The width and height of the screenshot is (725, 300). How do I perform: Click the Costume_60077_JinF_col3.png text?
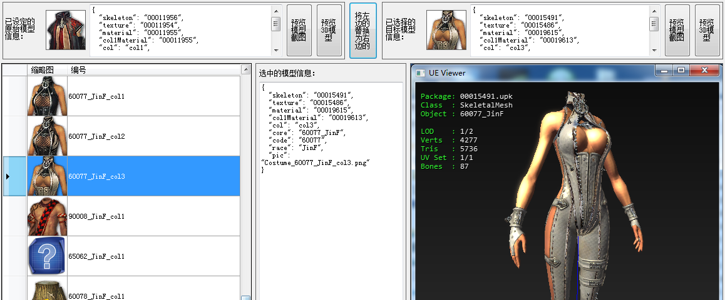click(x=316, y=162)
